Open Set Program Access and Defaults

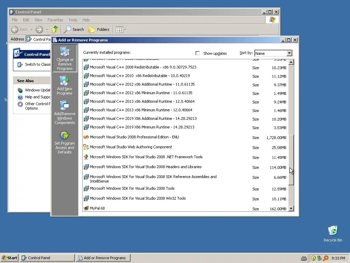click(x=65, y=142)
